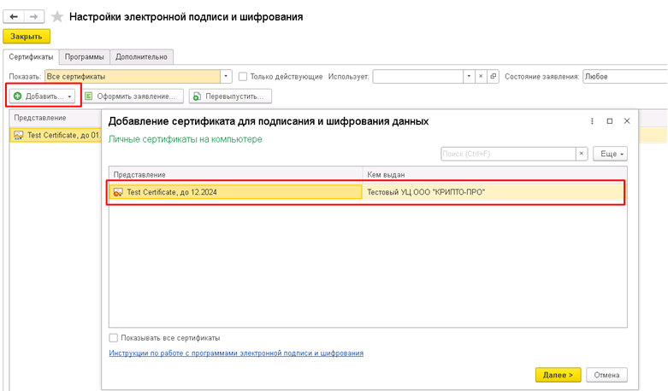Clear the dialog search field with X
Image resolution: width=668 pixels, height=391 pixels.
click(582, 154)
